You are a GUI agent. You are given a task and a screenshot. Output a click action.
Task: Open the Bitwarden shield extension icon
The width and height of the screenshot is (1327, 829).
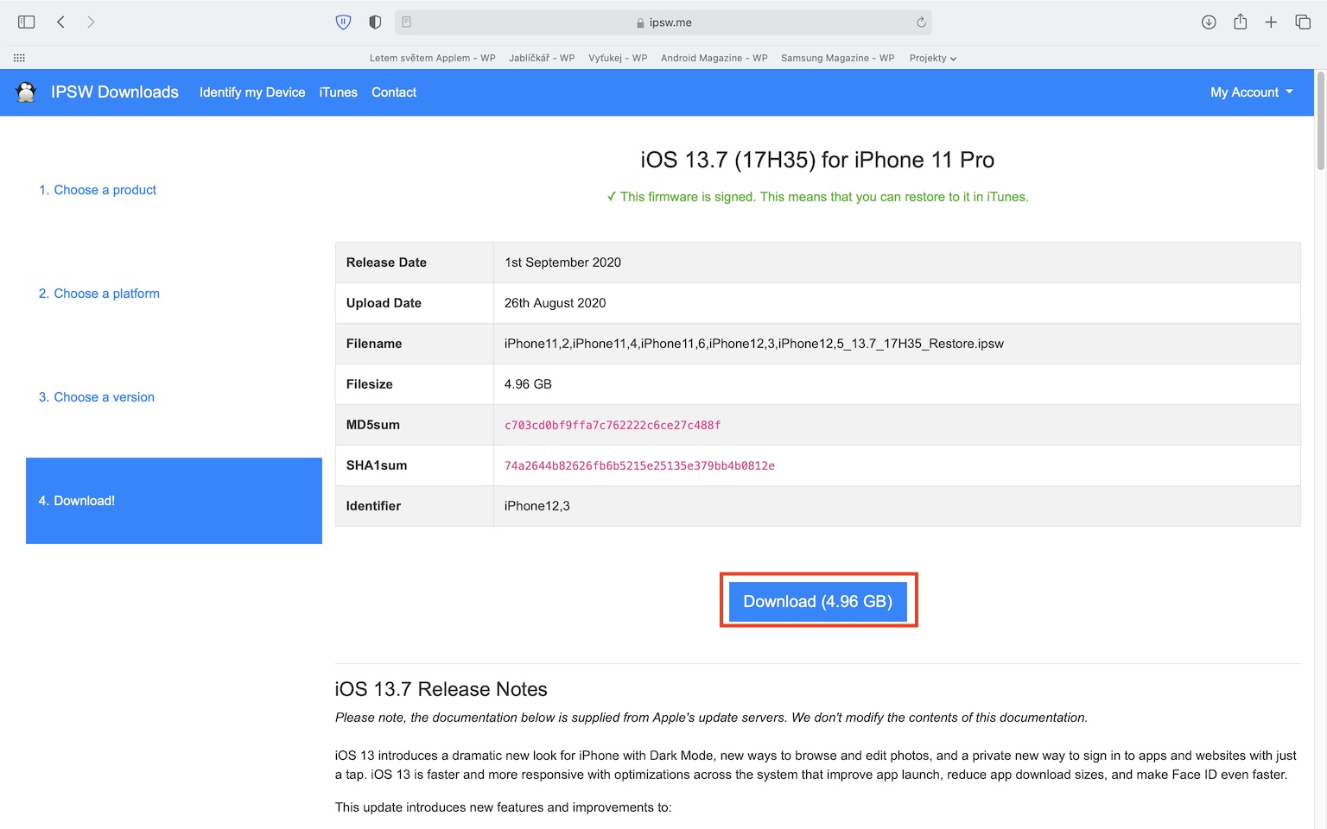(343, 22)
